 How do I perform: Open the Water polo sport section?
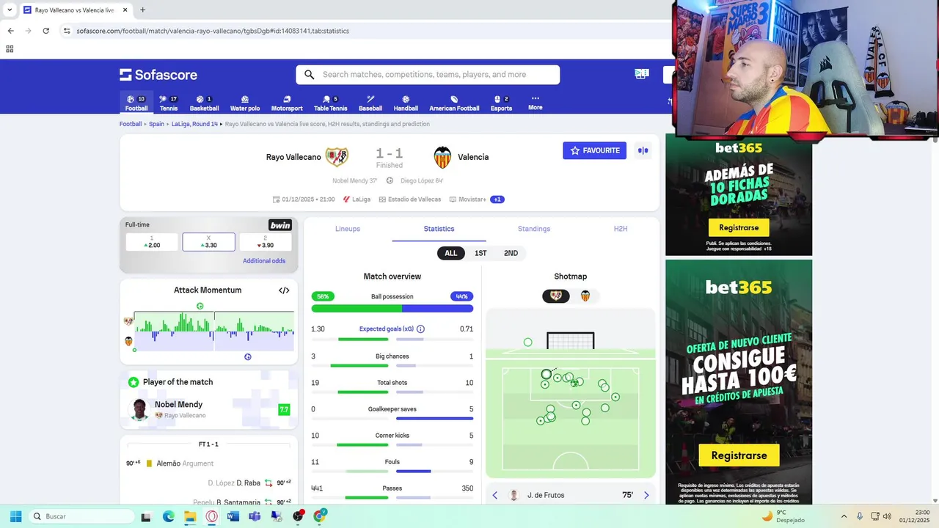[245, 103]
